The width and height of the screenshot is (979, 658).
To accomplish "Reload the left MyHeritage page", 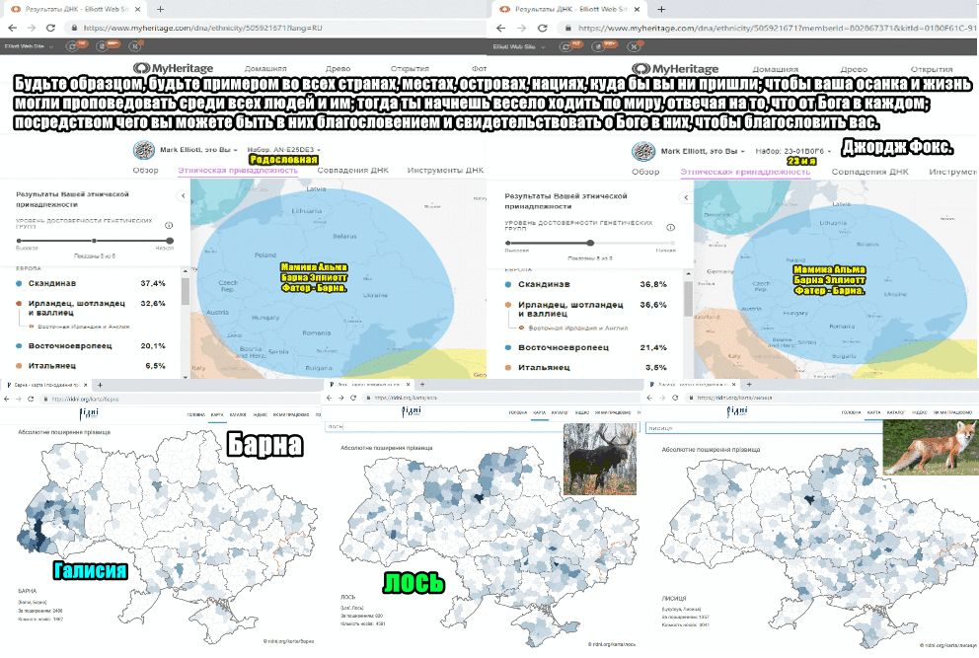I will (50, 28).
